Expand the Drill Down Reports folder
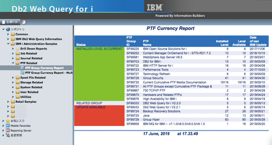This screenshot has width=272, height=145. (x=13, y=49)
